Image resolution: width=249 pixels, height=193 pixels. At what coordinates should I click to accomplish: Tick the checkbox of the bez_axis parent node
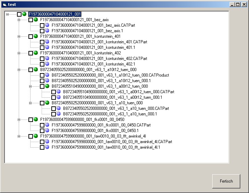click(x=31, y=20)
